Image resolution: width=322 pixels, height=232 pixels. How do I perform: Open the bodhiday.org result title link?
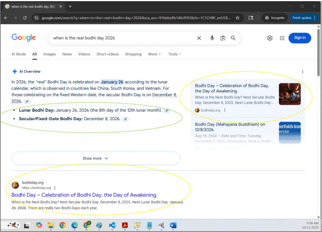coord(84,195)
